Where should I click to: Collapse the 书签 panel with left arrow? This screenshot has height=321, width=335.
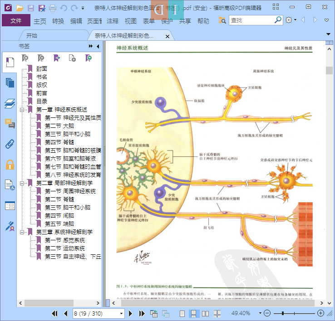[x=98, y=46]
